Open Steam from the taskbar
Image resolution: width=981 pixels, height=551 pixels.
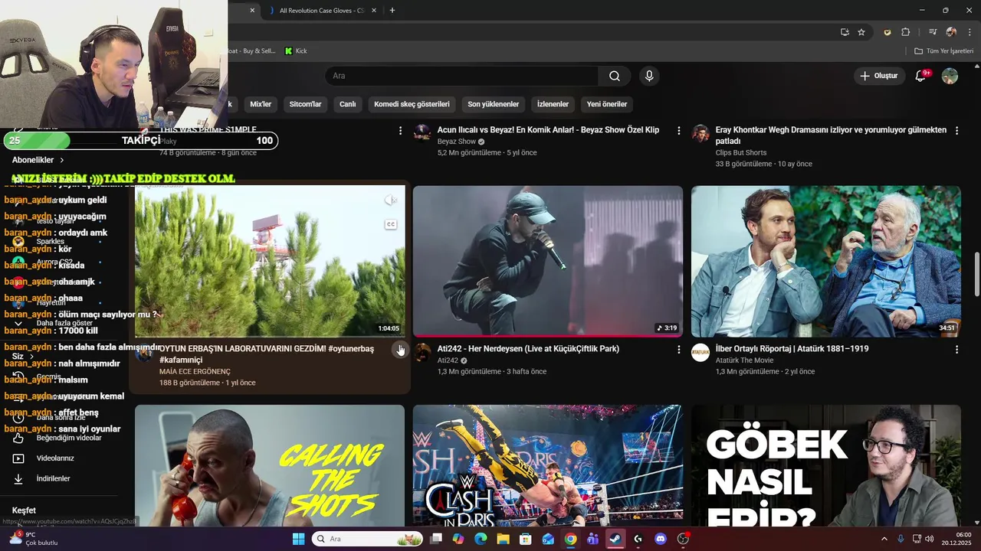[x=615, y=539]
